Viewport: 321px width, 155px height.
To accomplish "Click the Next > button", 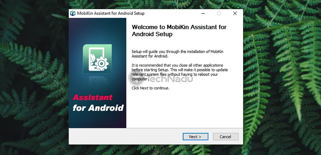I will (x=195, y=136).
